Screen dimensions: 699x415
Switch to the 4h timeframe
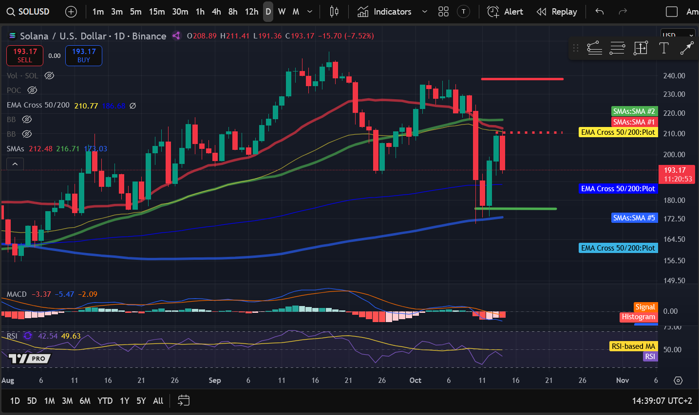[x=216, y=12]
